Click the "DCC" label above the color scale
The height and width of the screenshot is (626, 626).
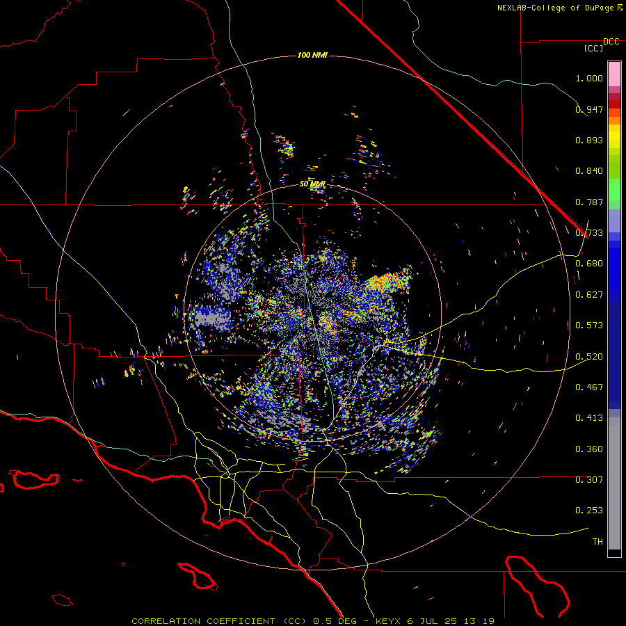click(611, 42)
